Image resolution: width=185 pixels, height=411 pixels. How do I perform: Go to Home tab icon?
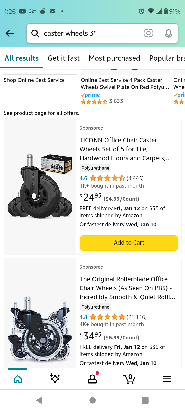tap(18, 379)
